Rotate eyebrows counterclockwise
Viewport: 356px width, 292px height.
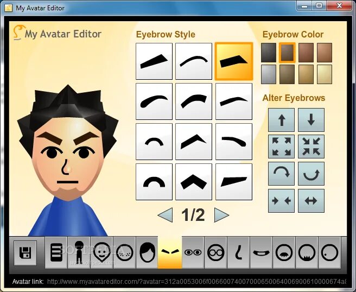(311, 174)
